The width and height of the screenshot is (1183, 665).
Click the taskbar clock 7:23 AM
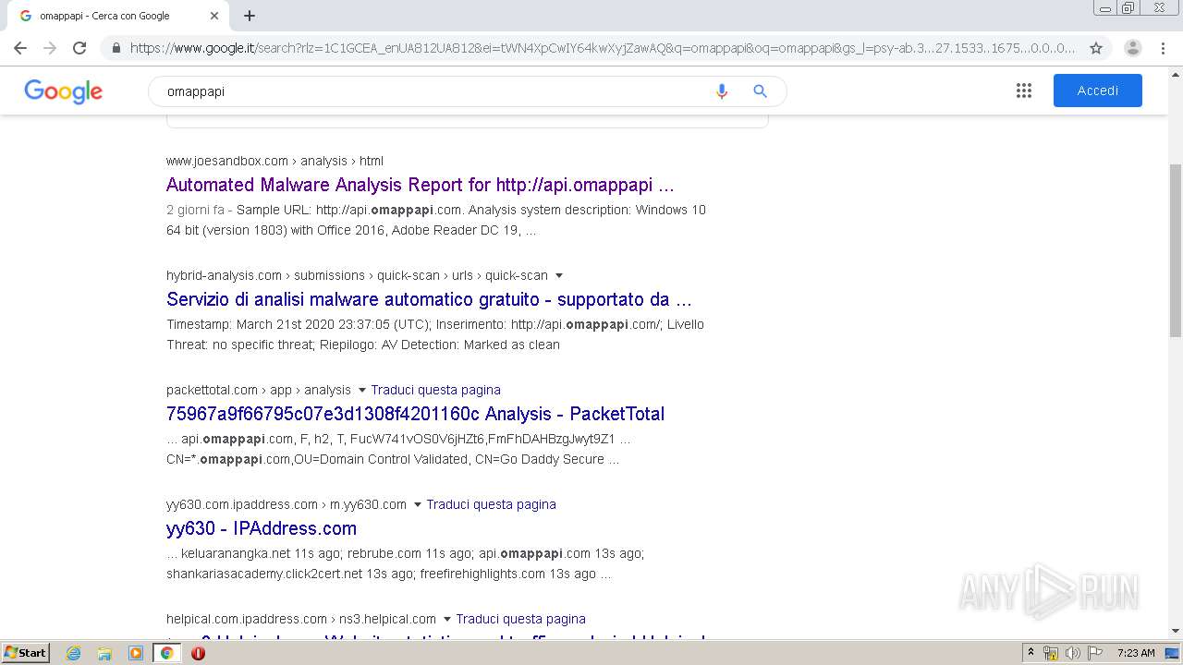[1136, 653]
